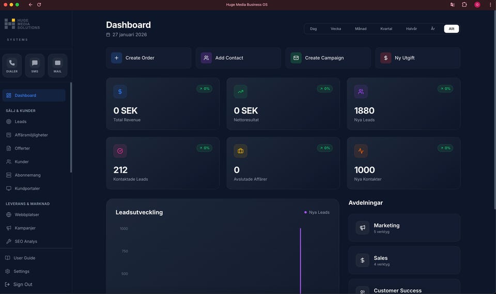Click the 1880 Nya Leads value
496x294 pixels.
[364, 110]
